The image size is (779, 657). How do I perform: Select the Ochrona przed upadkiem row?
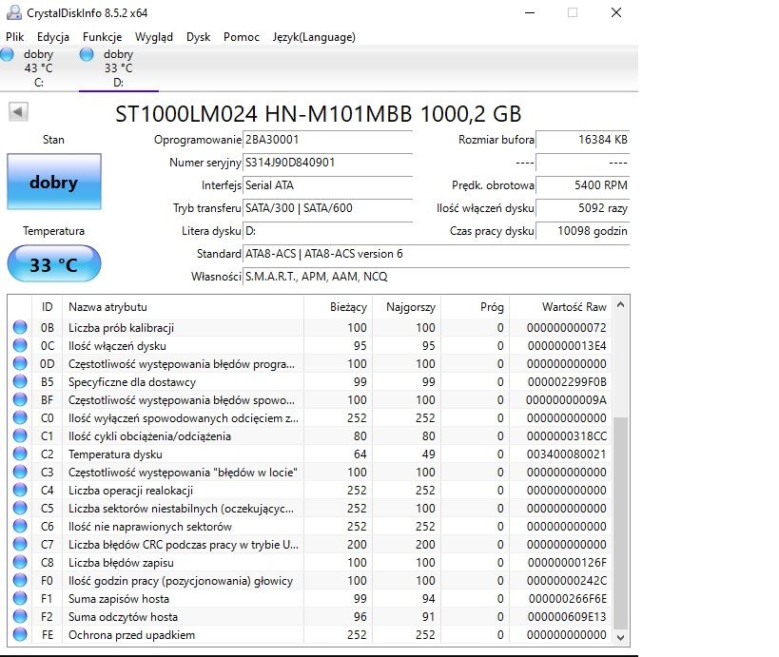pyautogui.click(x=310, y=634)
